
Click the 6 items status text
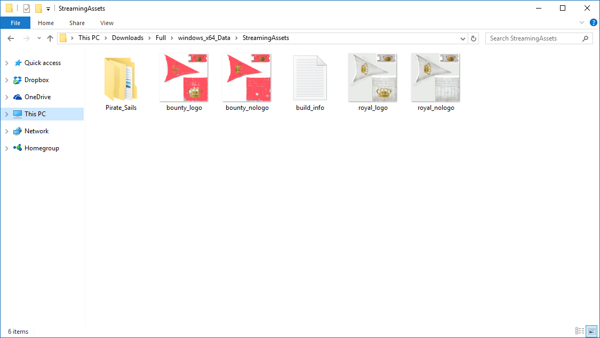click(x=18, y=332)
